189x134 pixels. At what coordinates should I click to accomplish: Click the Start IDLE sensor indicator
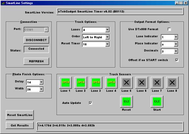pos(157,102)
